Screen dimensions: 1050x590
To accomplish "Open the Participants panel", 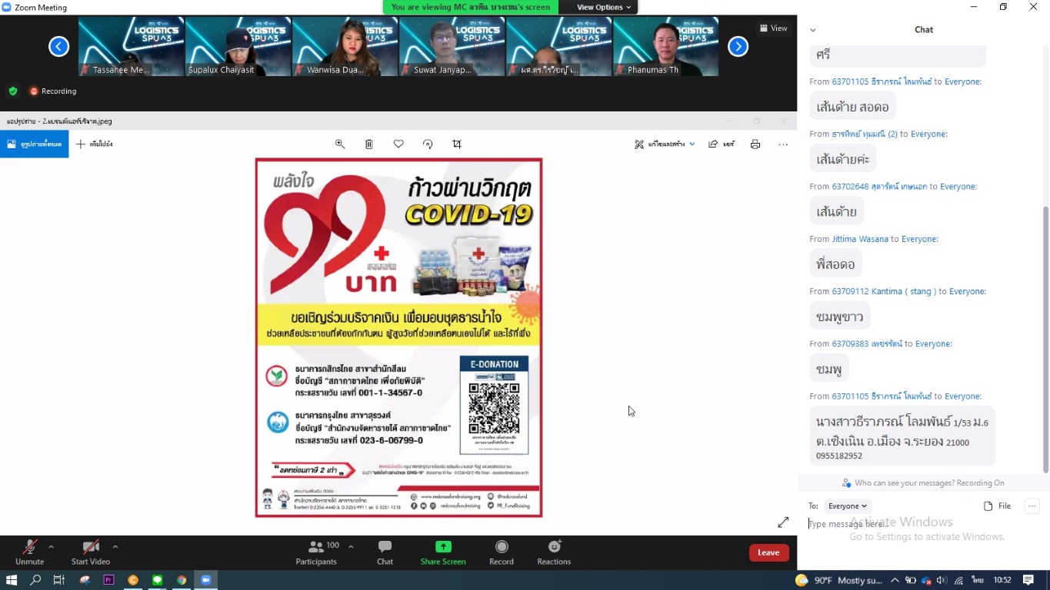I will 316,552.
